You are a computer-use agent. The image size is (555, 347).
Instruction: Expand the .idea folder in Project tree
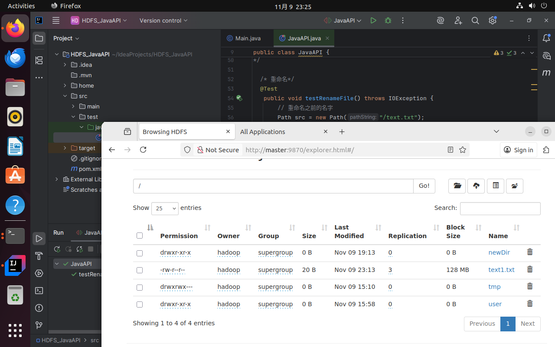[65, 65]
